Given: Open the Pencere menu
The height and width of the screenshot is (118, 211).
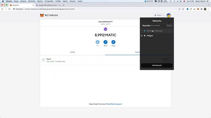Looking at the screenshot, I should click(x=73, y=1).
